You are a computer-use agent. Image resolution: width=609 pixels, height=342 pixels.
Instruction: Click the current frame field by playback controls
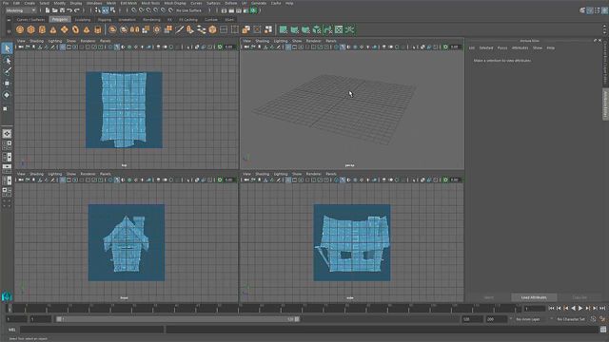[535, 308]
